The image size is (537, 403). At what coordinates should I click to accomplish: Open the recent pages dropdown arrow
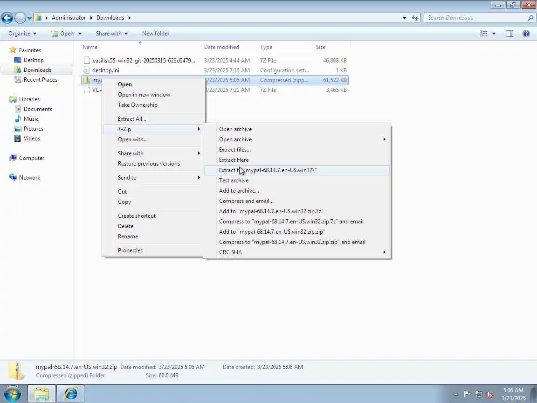(29, 18)
